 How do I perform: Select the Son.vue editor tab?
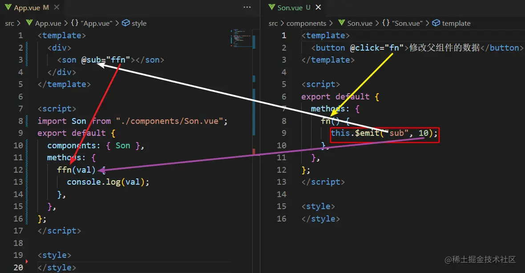(x=295, y=8)
